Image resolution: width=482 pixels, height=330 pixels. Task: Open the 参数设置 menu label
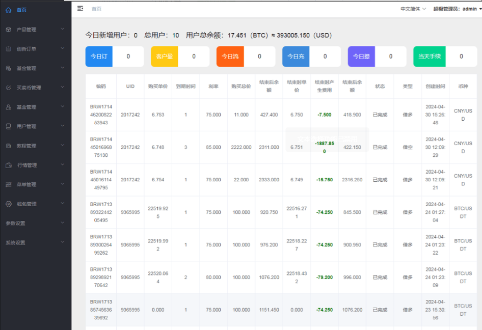coord(15,224)
